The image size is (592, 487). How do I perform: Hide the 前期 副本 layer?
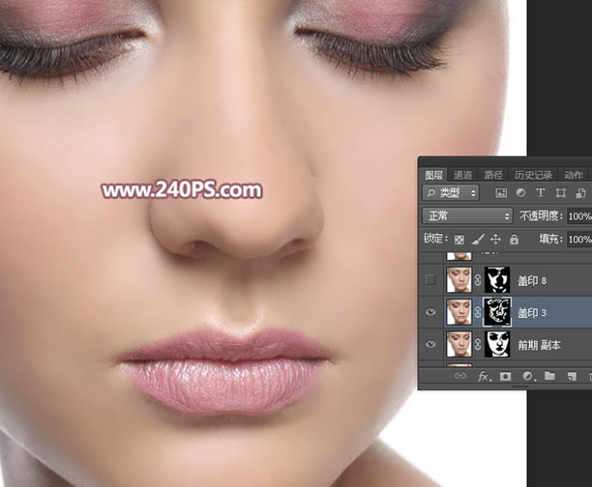431,344
